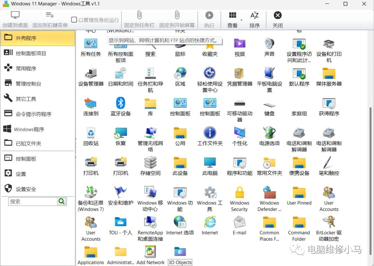374x266 pixels.
Task: Open 常用程序 sidebar category
Action: point(38,69)
